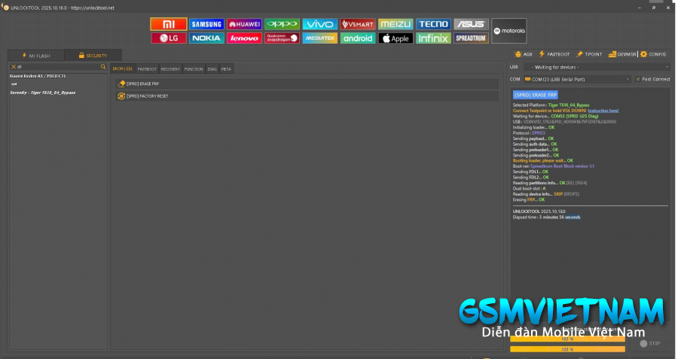Pick the Qualcomm Snapdragon brand tile
The height and width of the screenshot is (359, 678).
(282, 38)
